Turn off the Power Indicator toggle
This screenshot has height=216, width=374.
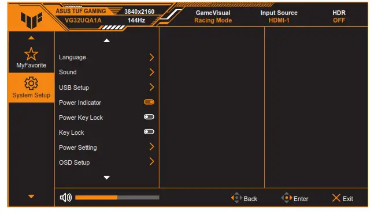(149, 102)
